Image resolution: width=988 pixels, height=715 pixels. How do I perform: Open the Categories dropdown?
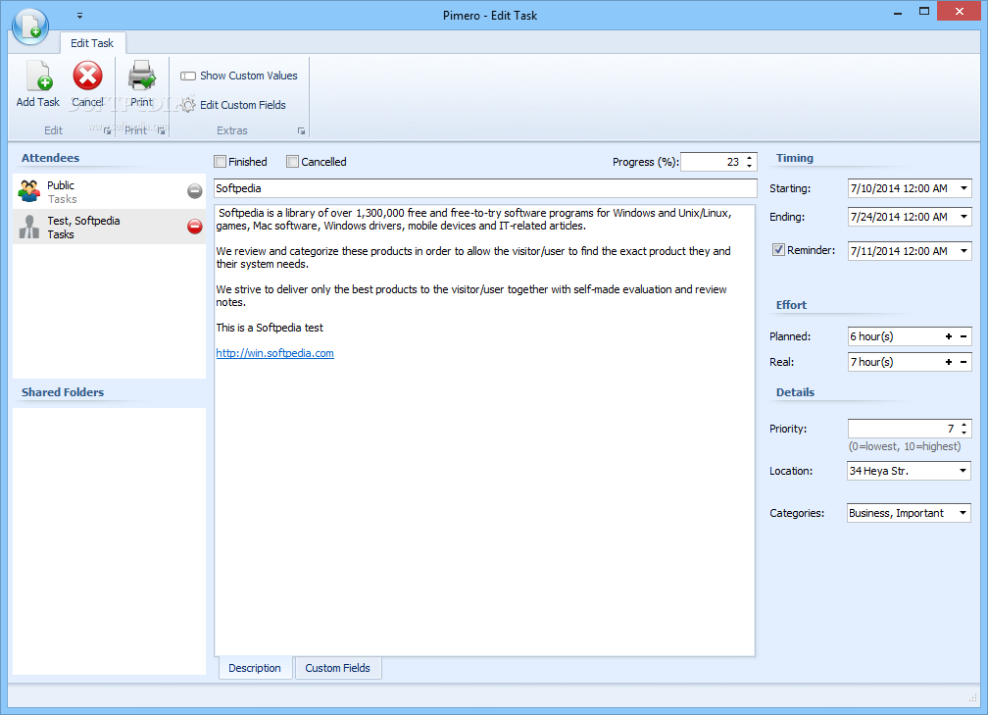tap(963, 513)
